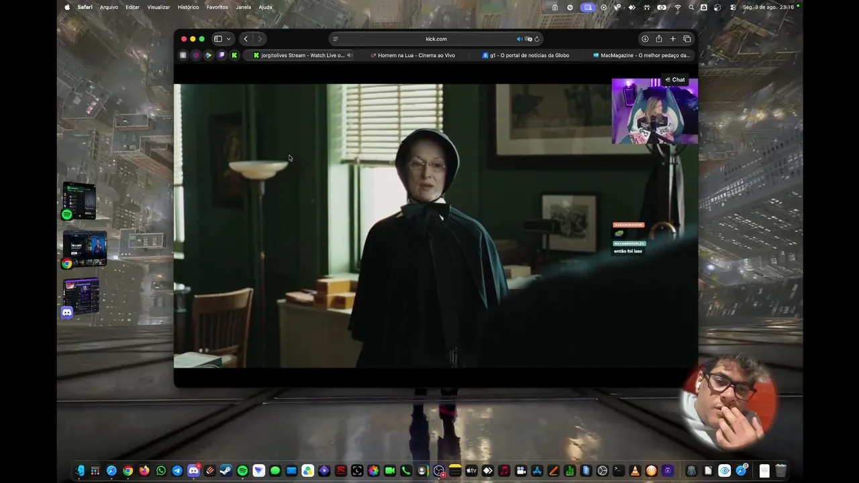Screen dimensions: 859x483
Task: Toggle the Safari sidebar
Action: (x=218, y=39)
